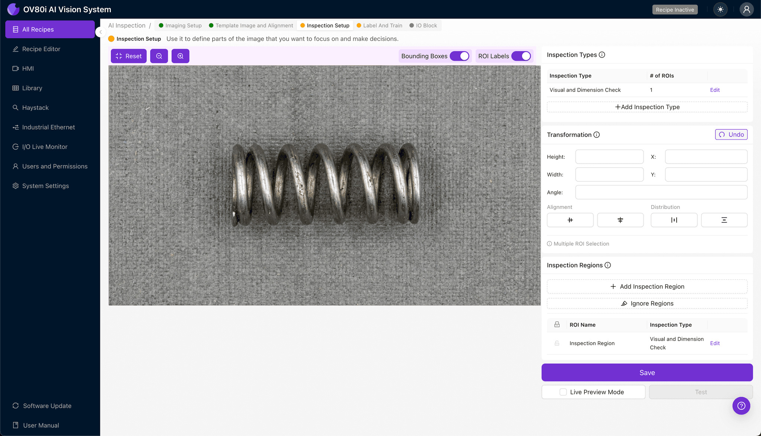Toggle lock on Inspection Region row
The image size is (761, 436).
pyautogui.click(x=557, y=343)
